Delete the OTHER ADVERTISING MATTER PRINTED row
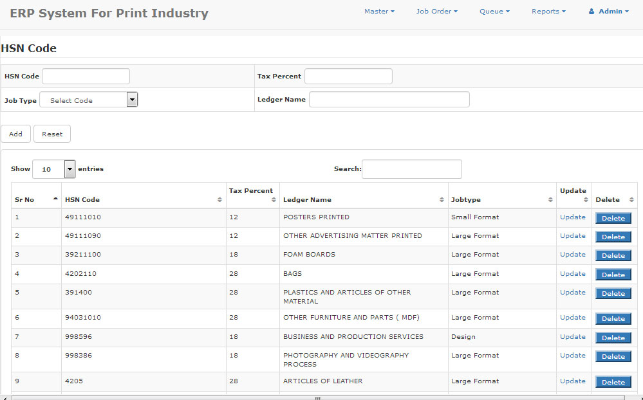Image resolution: width=643 pixels, height=400 pixels. (x=613, y=237)
